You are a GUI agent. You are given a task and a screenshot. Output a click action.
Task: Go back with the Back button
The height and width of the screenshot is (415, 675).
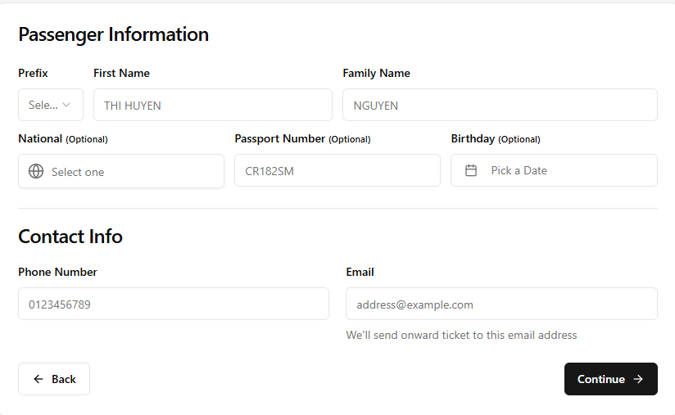54,379
